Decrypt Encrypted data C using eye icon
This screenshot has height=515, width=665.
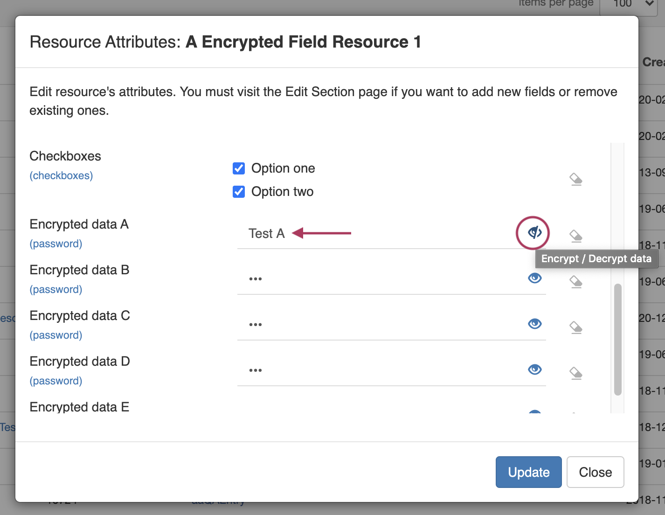point(534,324)
